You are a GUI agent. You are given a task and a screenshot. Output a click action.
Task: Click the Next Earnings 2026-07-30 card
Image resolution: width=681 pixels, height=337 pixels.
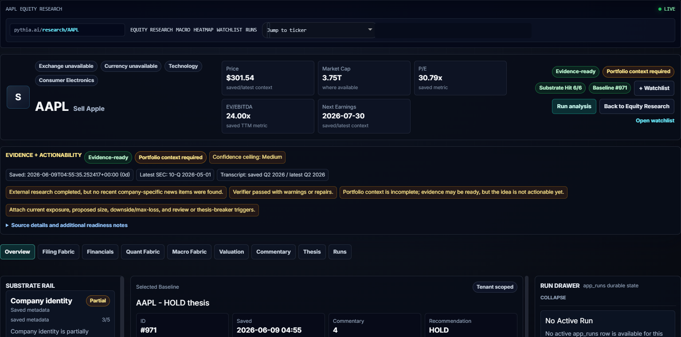(x=364, y=116)
